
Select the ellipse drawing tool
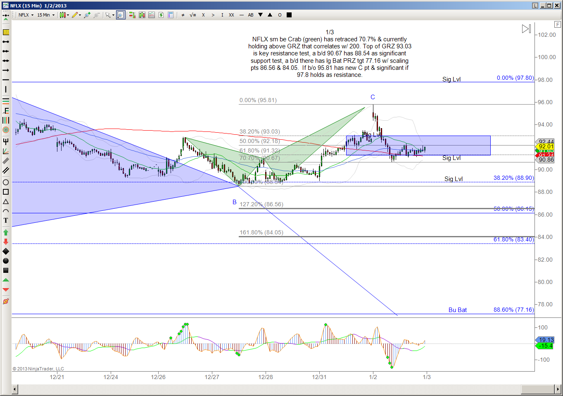click(x=6, y=182)
